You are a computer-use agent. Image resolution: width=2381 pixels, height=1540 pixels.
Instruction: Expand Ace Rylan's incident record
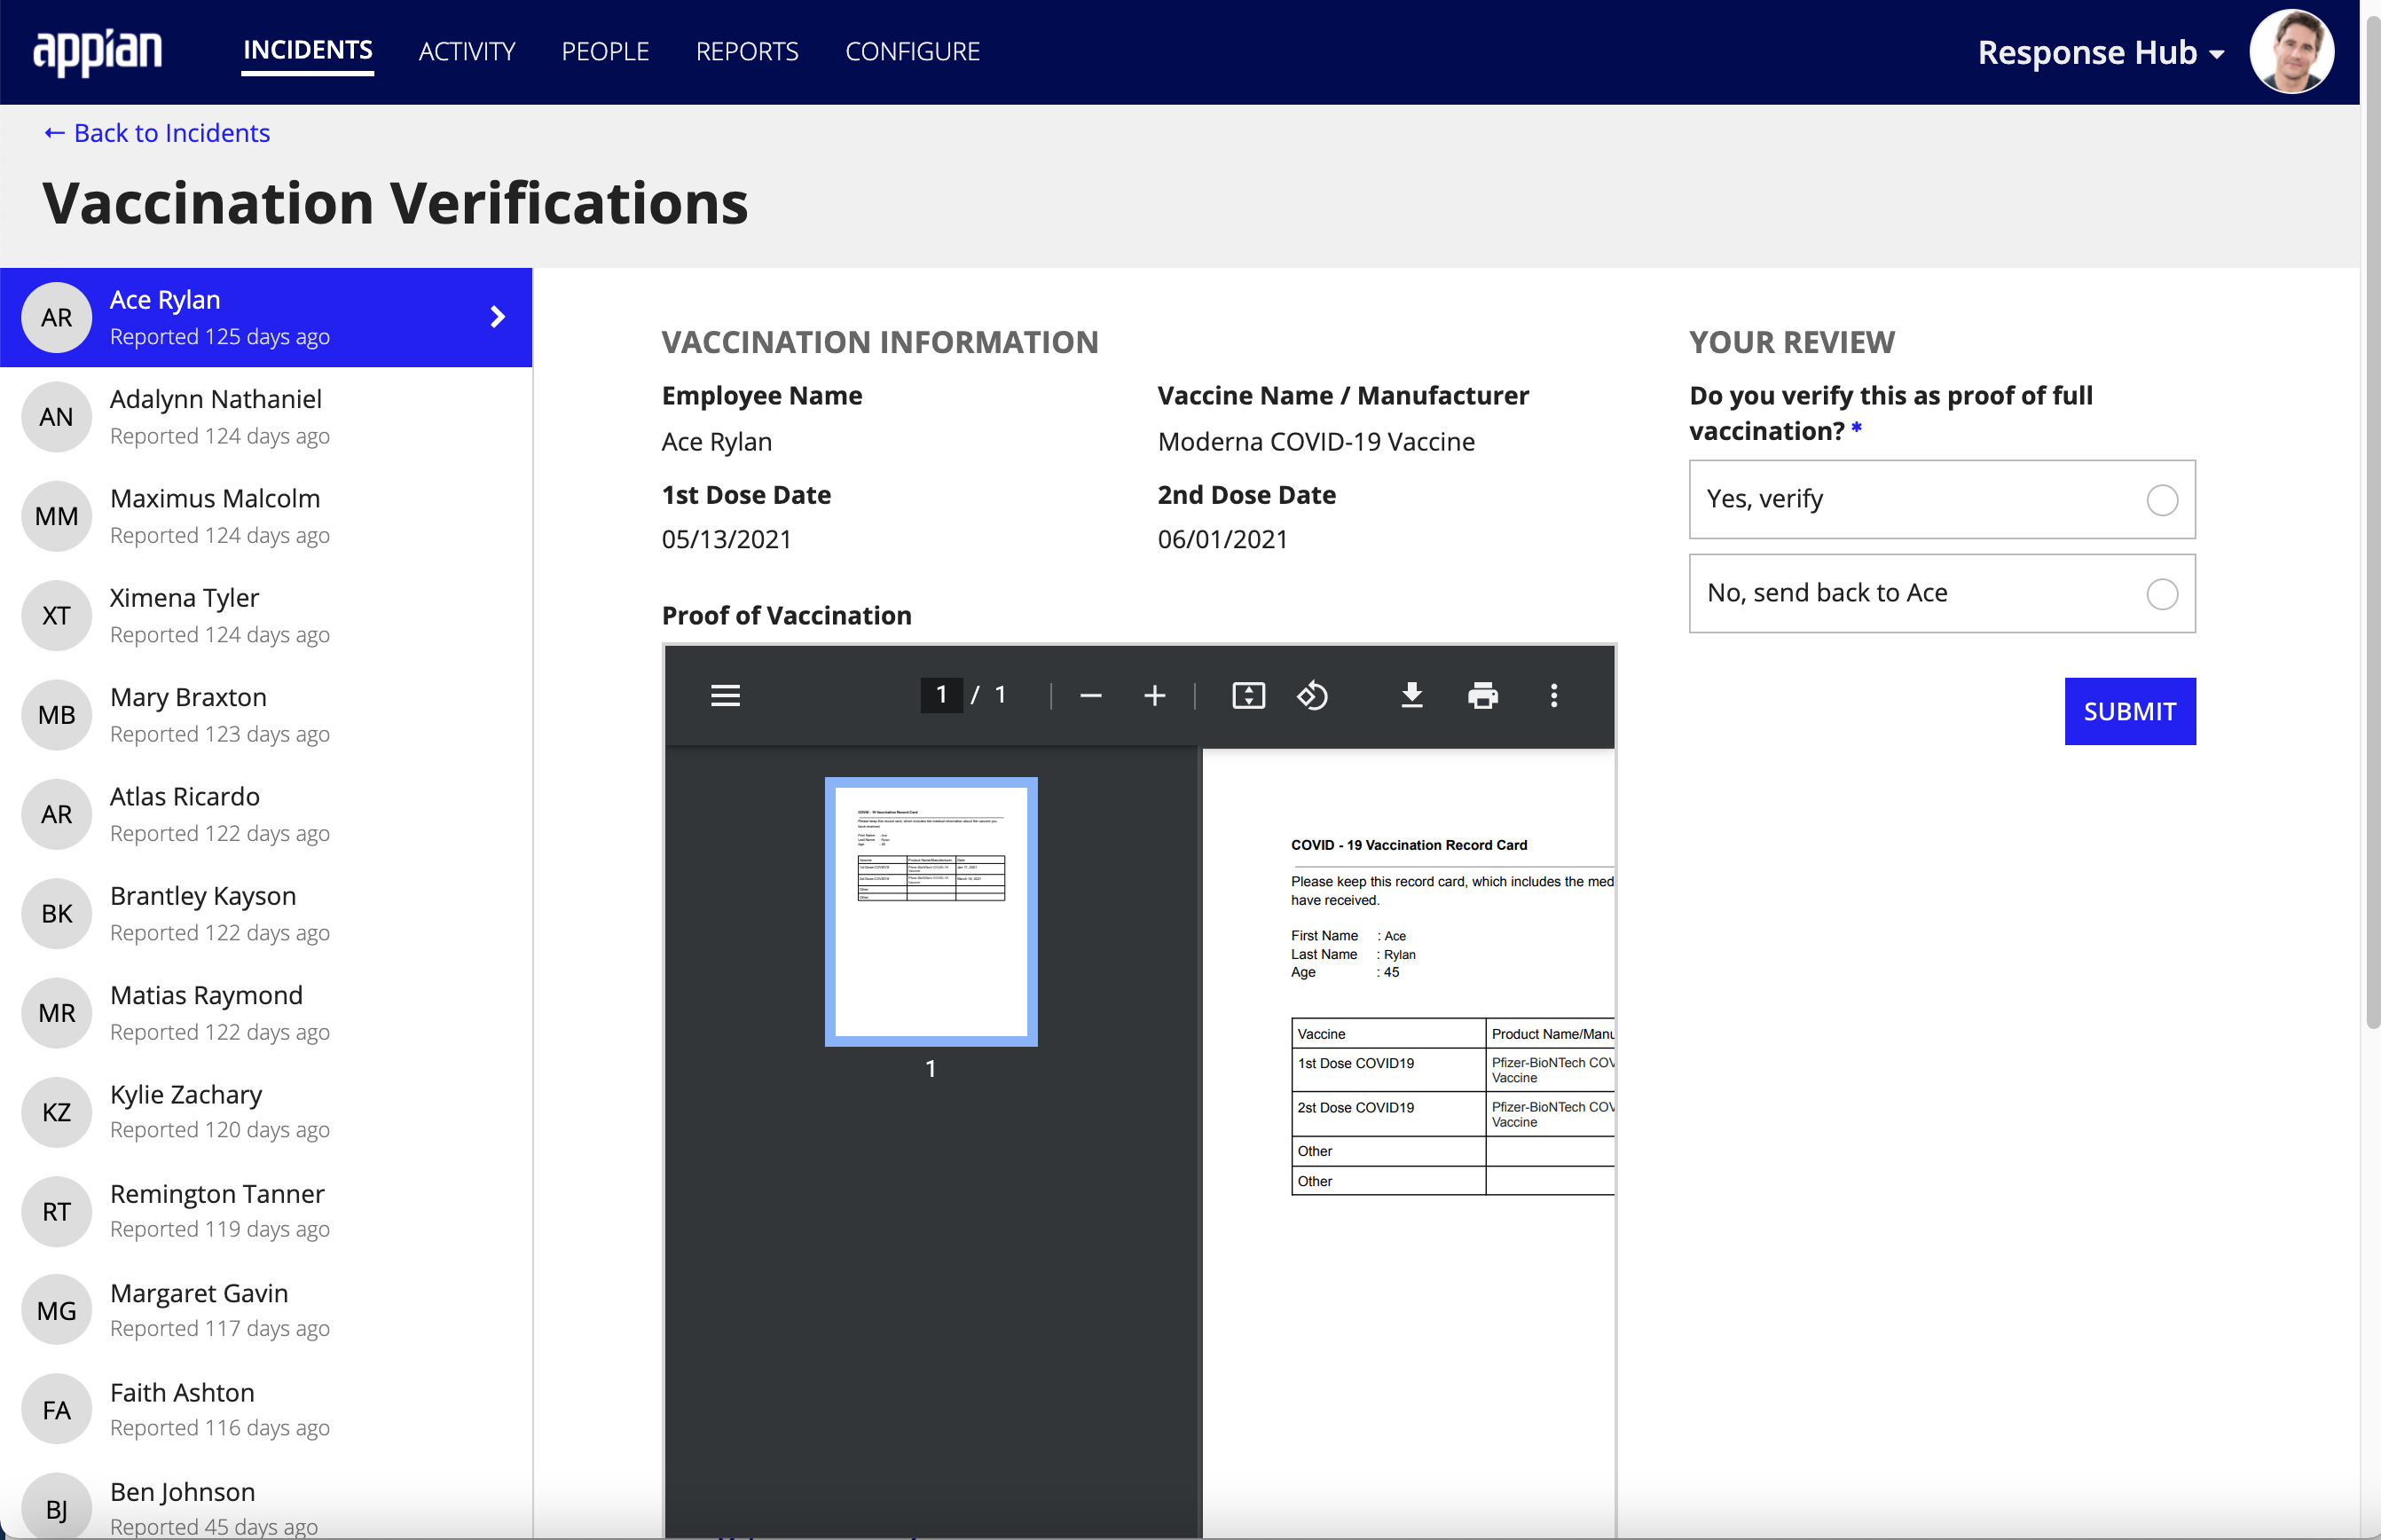[496, 316]
